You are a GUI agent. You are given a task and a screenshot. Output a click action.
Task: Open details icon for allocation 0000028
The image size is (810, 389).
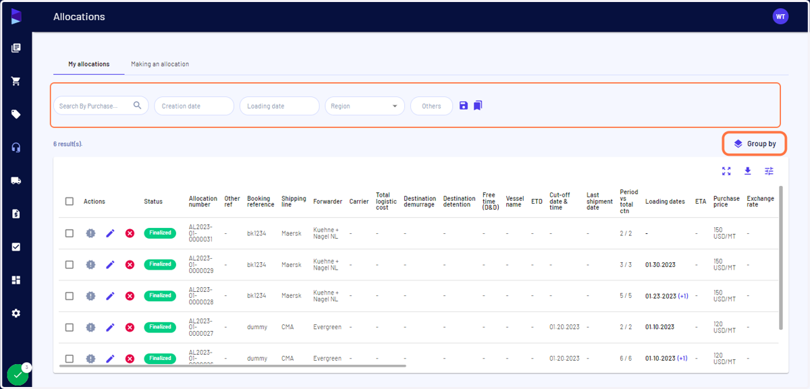pos(90,296)
